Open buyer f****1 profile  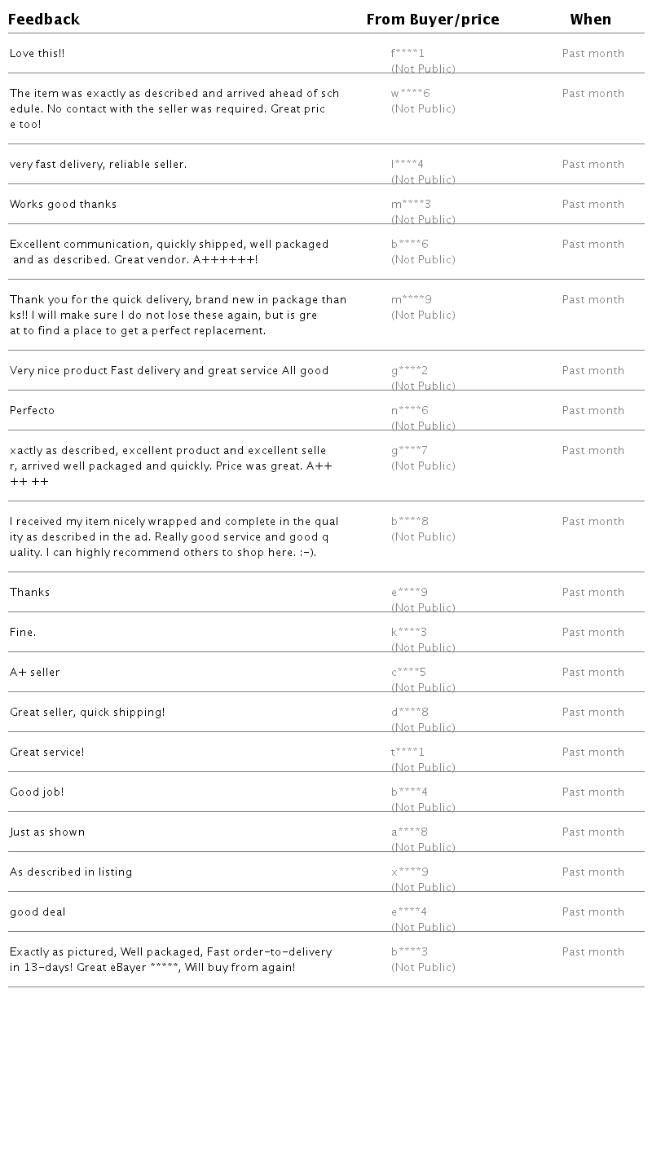pos(407,54)
